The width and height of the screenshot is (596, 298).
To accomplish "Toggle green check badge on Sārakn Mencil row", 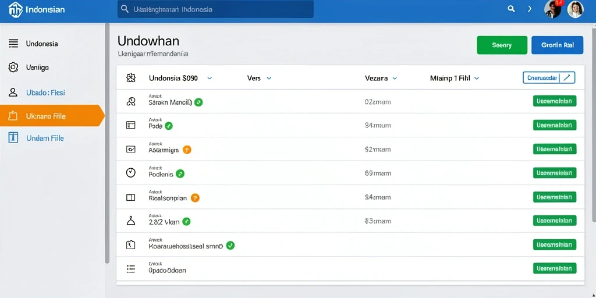I will [198, 102].
